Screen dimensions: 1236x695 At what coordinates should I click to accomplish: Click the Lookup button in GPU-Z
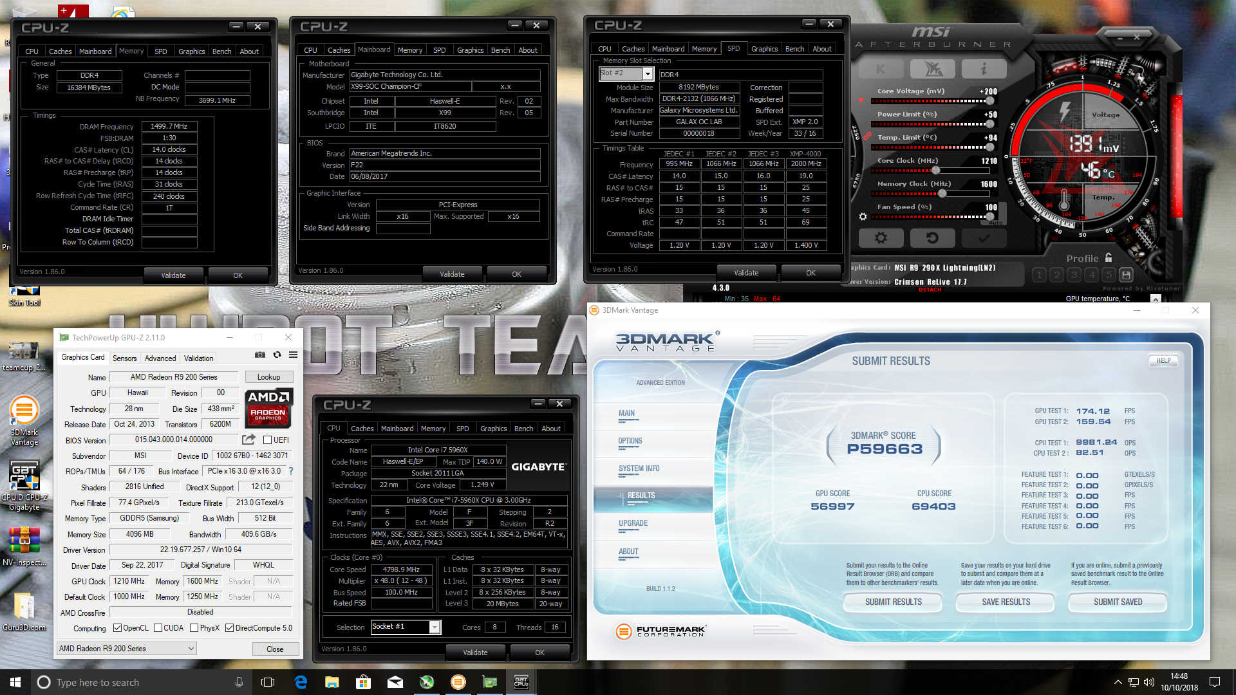coord(269,377)
